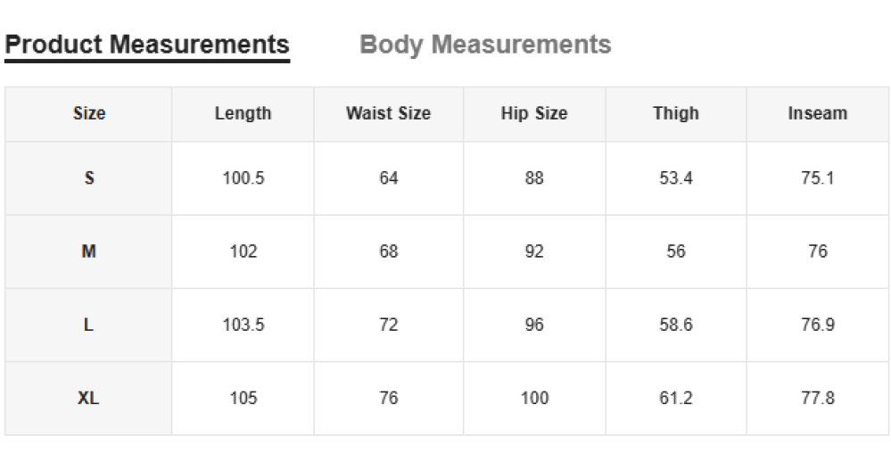Select the M size row label
This screenshot has height=453, width=891.
click(89, 251)
